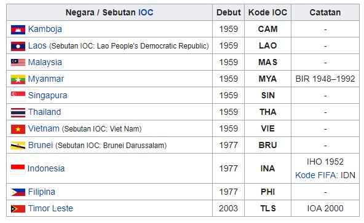The height and width of the screenshot is (223, 364).
Task: Open the Myanmar link
Action: (x=46, y=79)
